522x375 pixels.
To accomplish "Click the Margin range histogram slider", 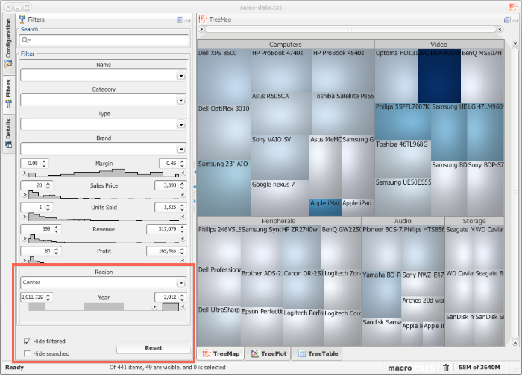I will 104,173.
